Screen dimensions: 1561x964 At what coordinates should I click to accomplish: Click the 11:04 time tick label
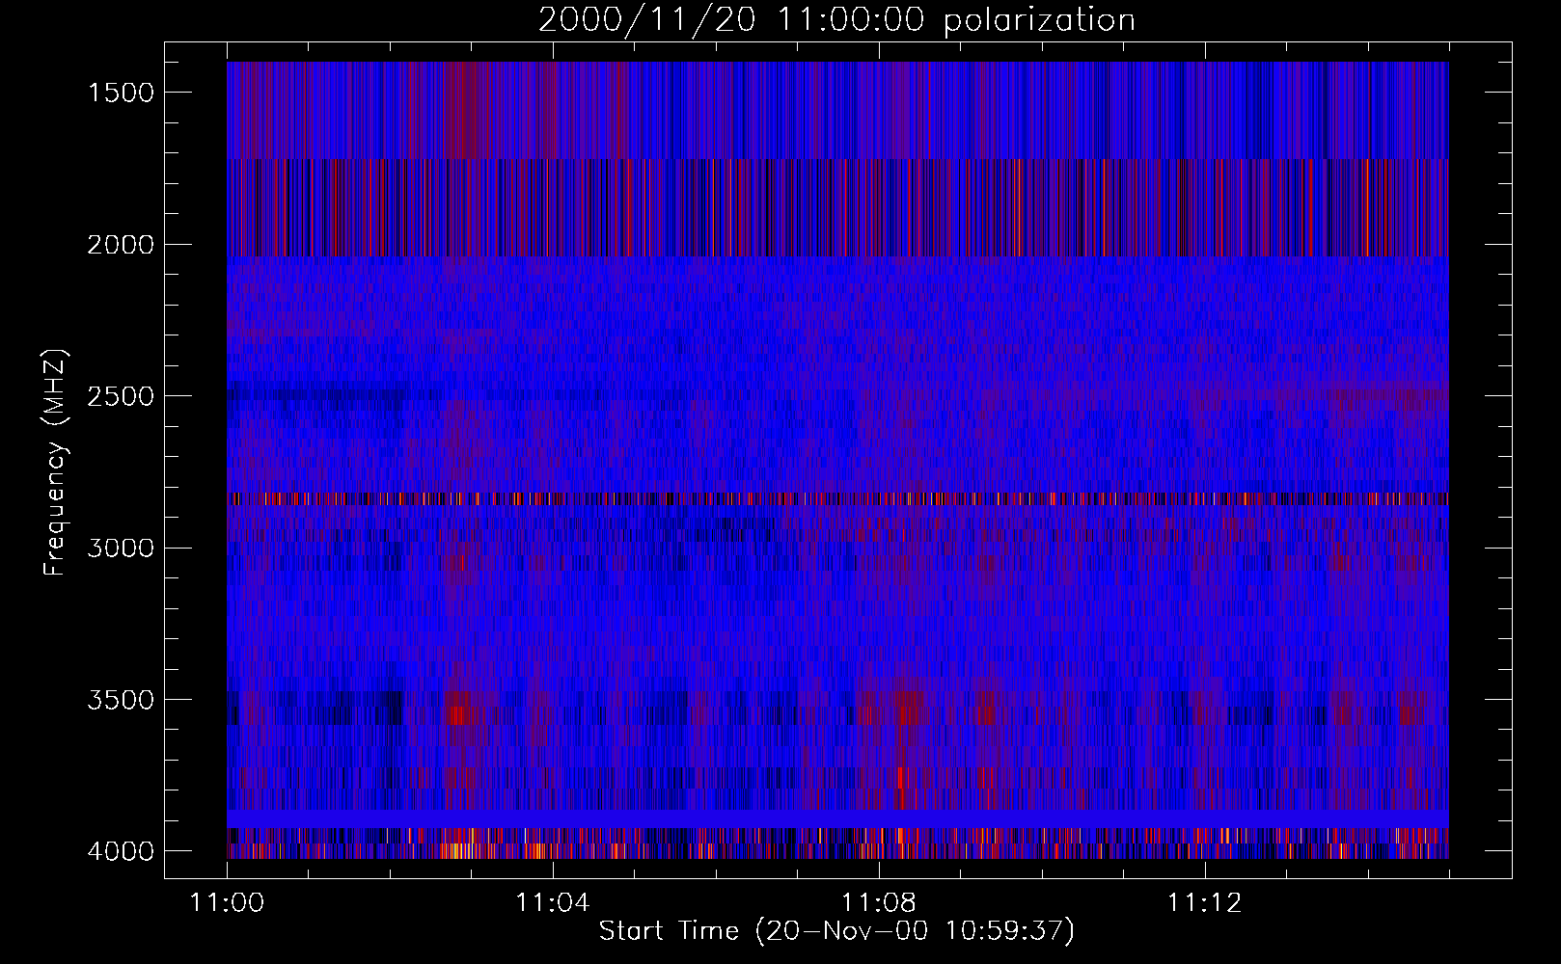coord(552,903)
